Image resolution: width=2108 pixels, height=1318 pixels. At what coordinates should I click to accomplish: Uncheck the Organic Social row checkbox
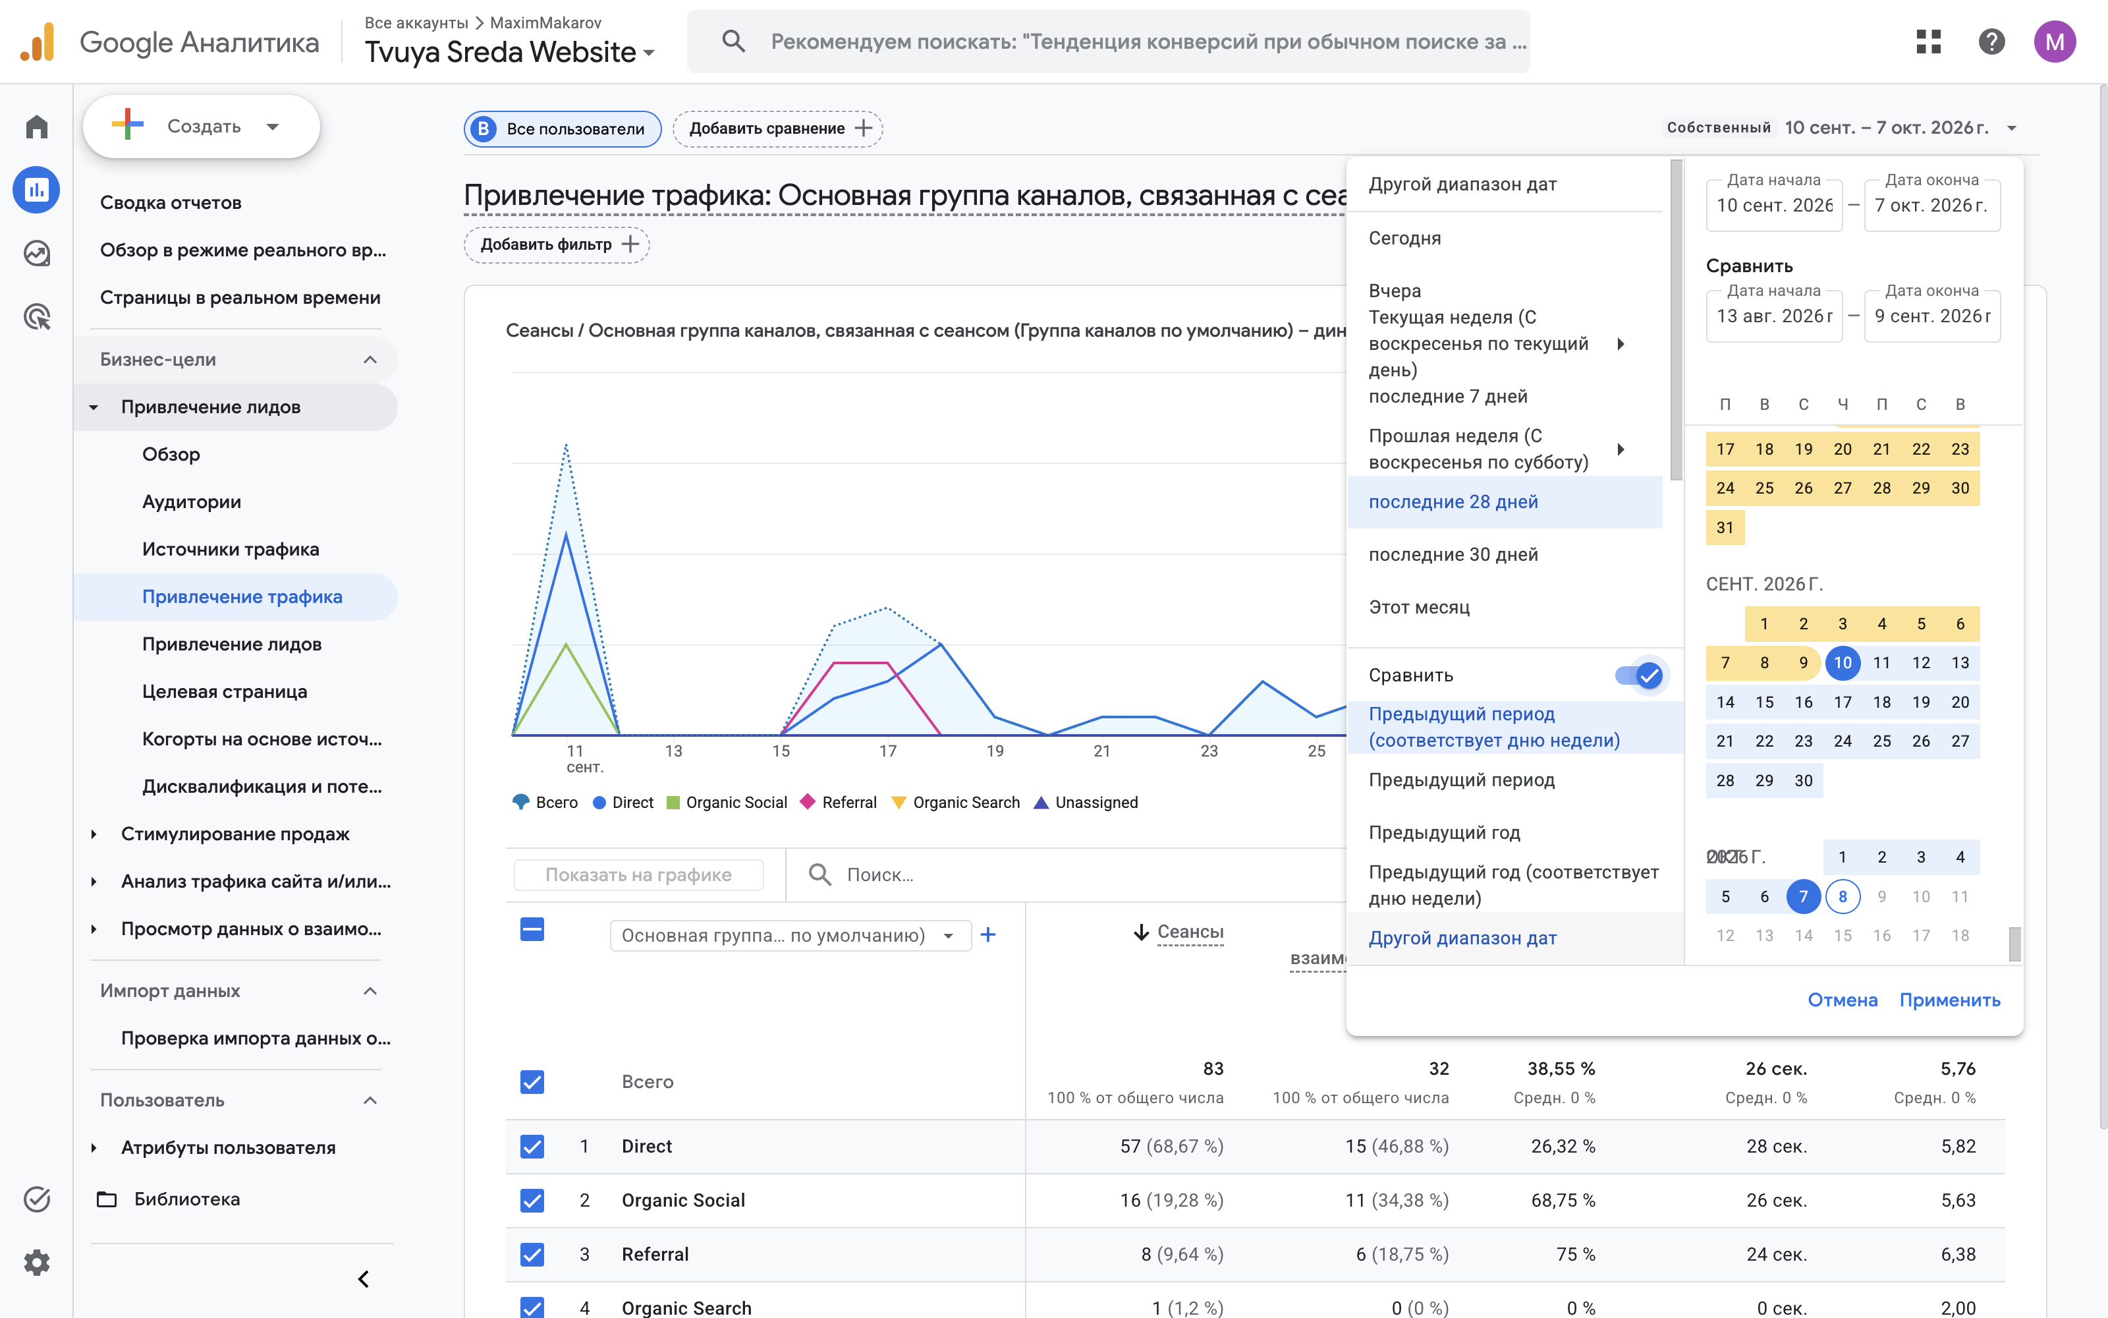[532, 1200]
